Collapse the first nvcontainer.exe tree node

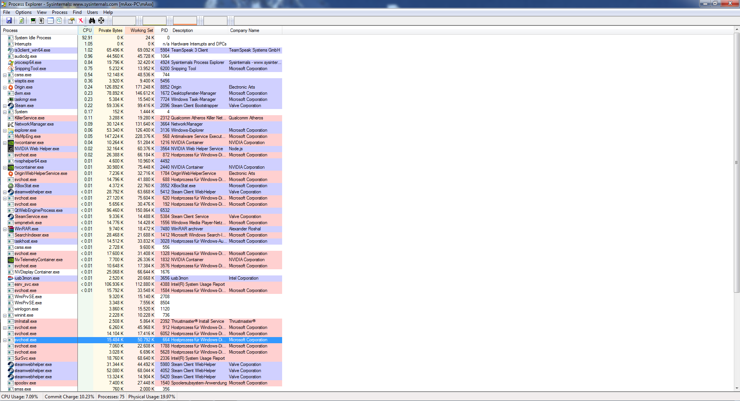click(x=5, y=143)
